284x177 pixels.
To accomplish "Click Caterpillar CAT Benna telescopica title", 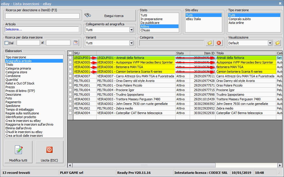I will click(x=245, y=113).
